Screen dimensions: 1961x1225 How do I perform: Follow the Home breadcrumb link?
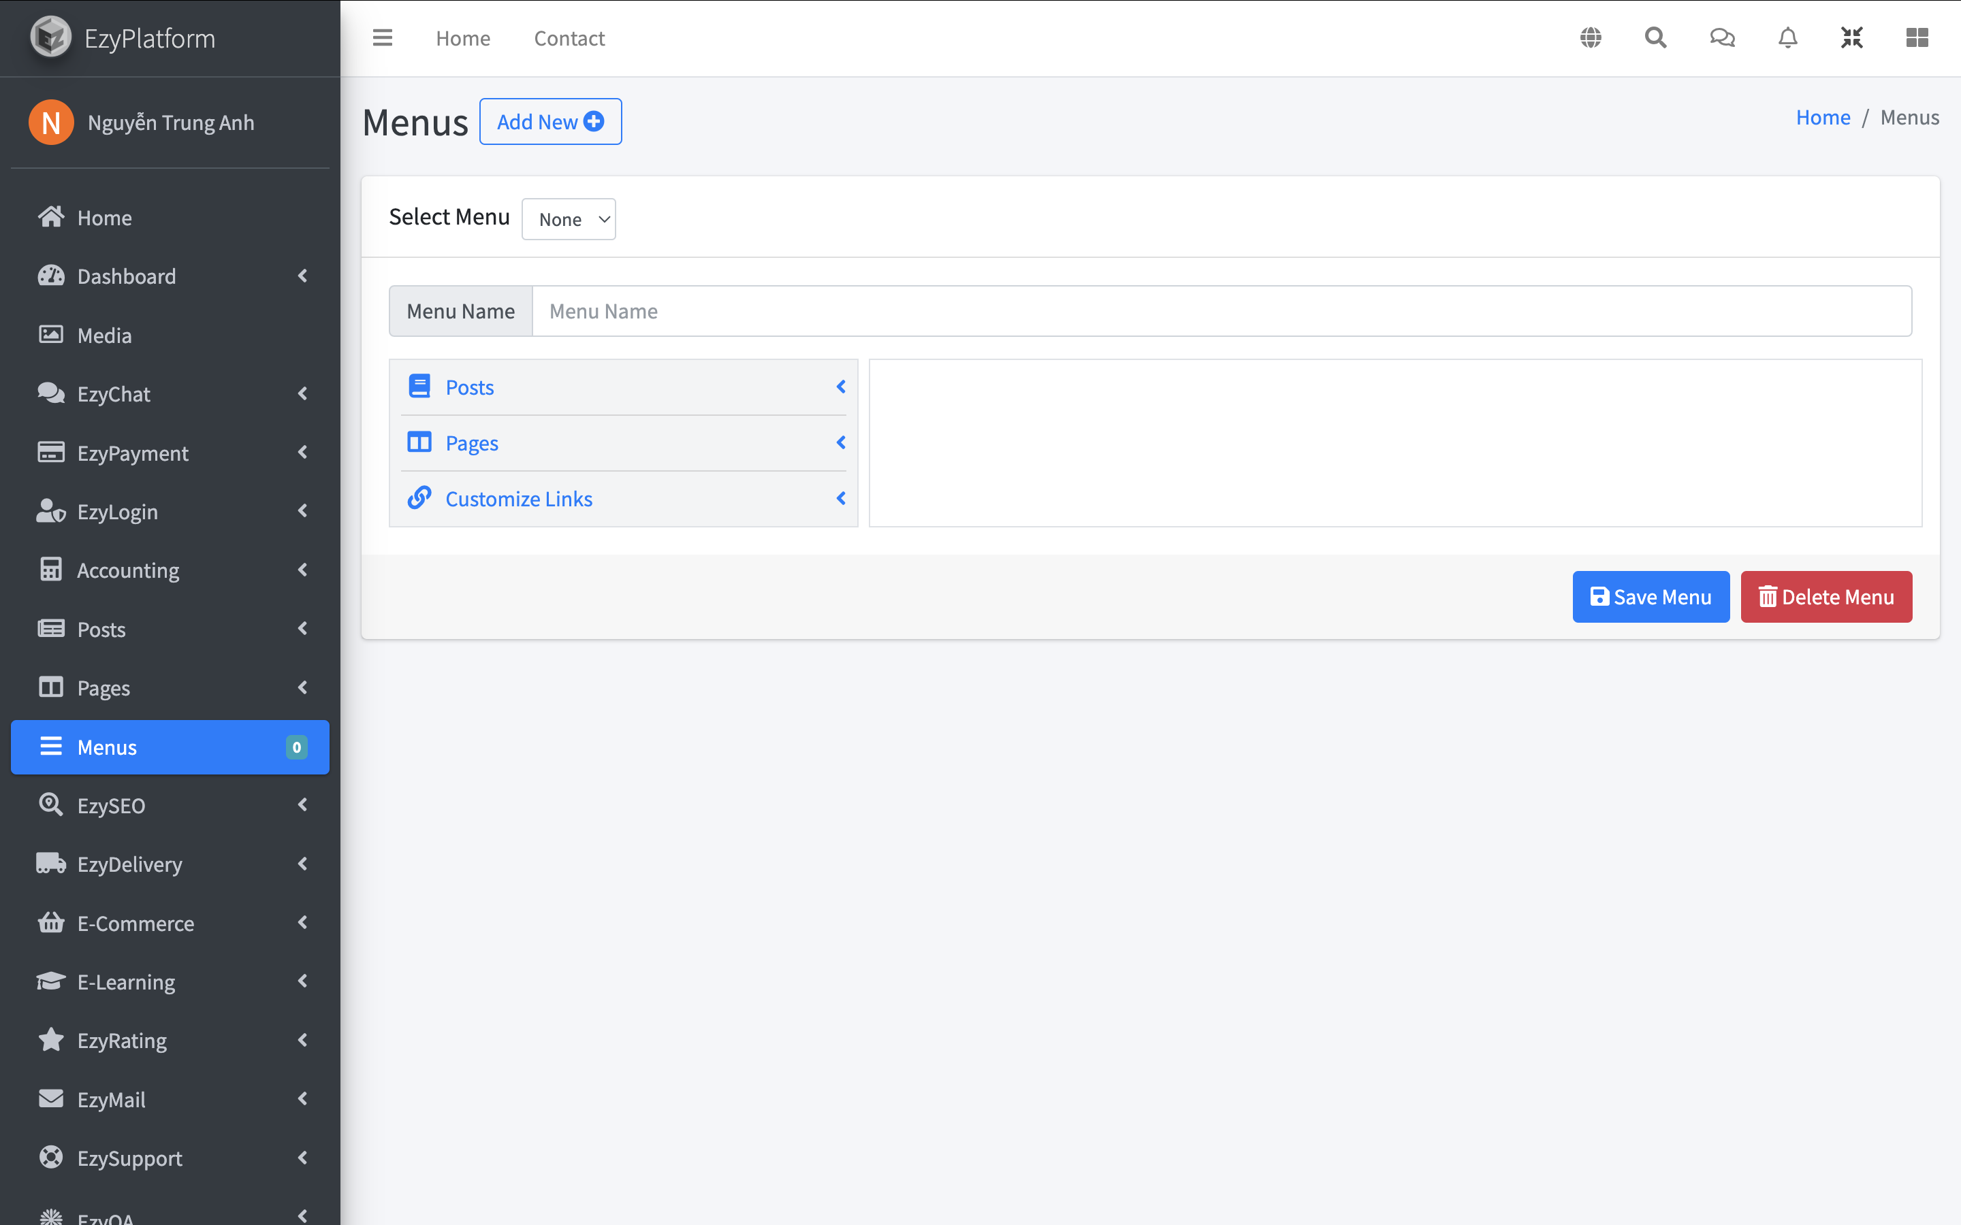point(1822,118)
